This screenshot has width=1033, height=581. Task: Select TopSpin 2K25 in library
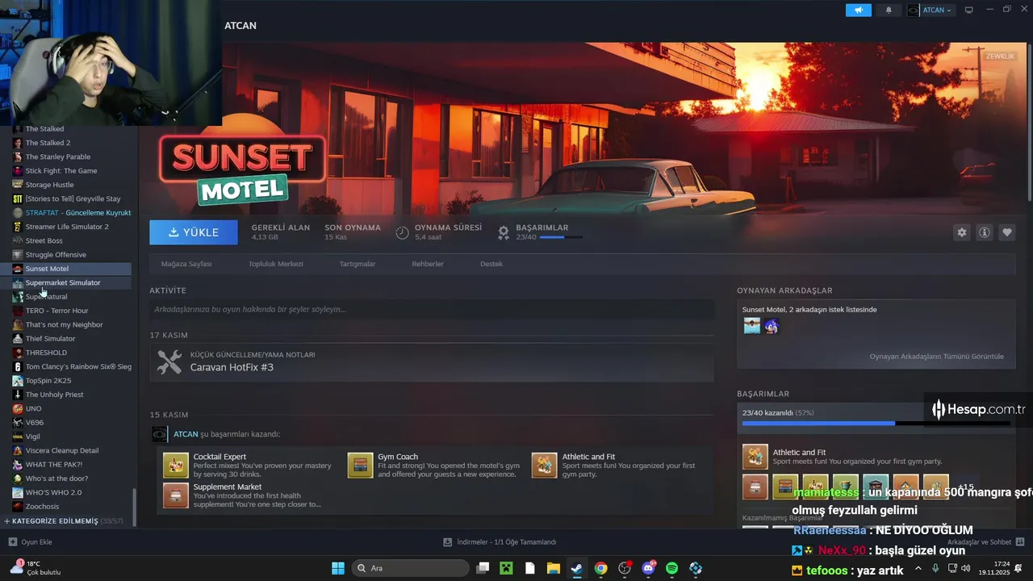tap(48, 381)
